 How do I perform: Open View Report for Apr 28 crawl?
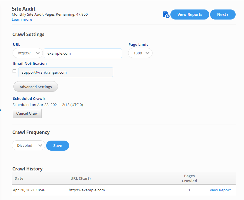pyautogui.click(x=220, y=190)
